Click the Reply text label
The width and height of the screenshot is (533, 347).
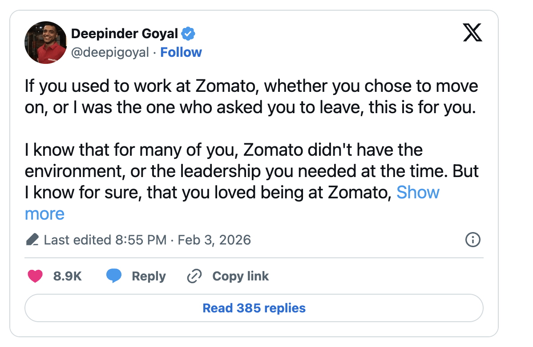click(149, 276)
